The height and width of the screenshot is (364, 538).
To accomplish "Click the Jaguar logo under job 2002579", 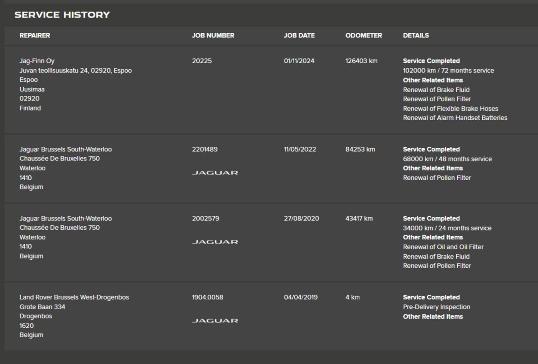I will pos(215,242).
